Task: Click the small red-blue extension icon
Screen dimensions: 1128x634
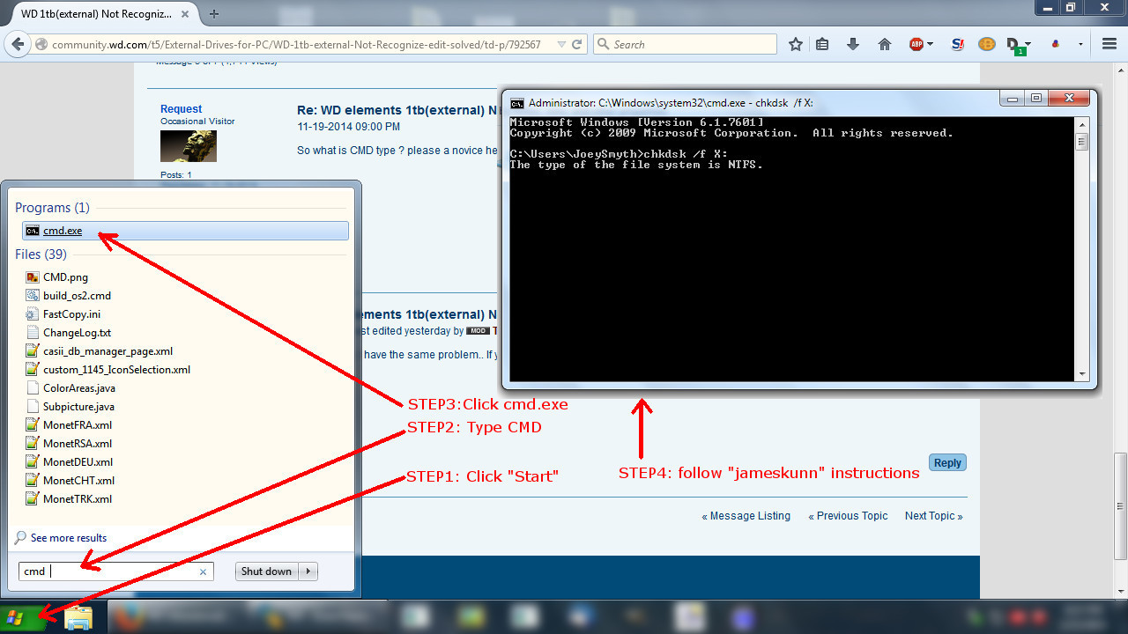Action: pyautogui.click(x=1056, y=44)
